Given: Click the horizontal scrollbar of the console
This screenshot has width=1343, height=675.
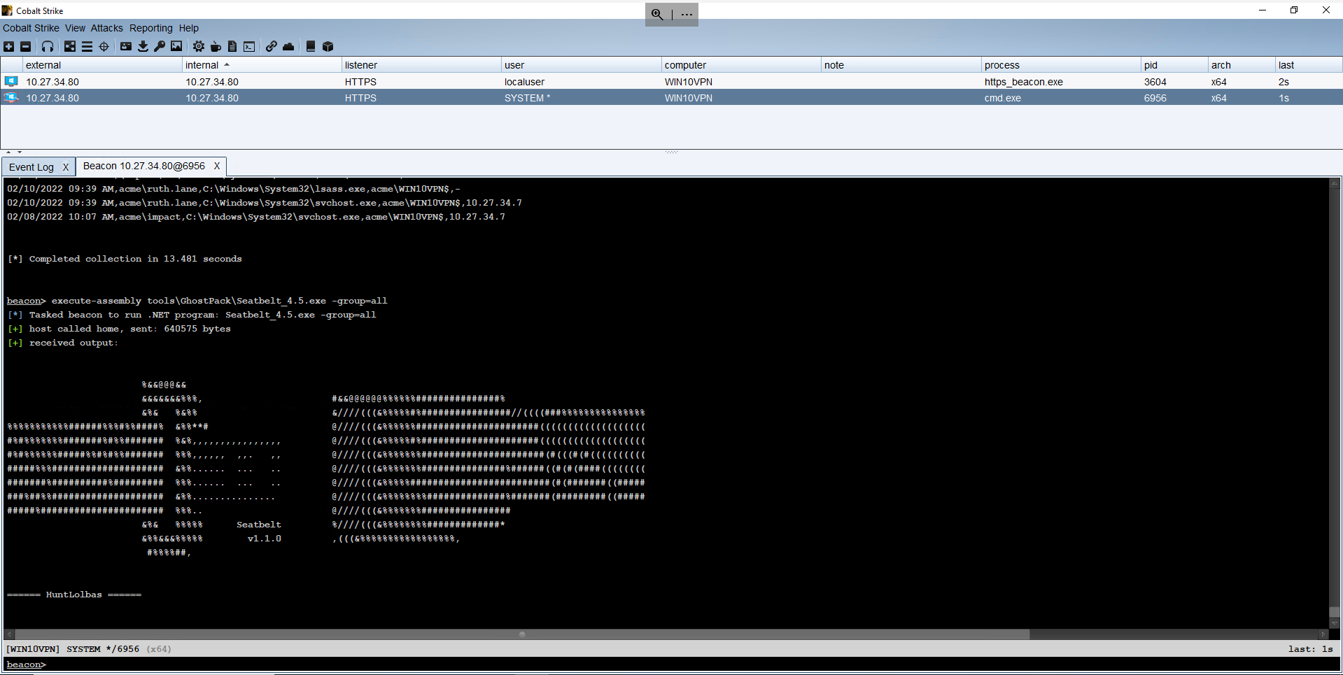Looking at the screenshot, I should point(522,634).
